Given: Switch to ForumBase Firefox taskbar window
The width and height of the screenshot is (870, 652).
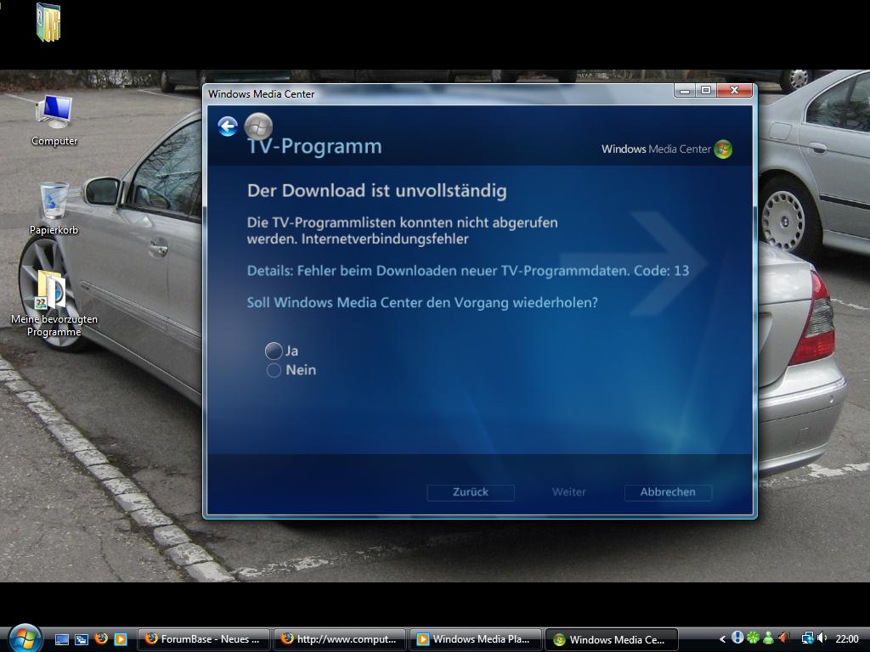Looking at the screenshot, I should click(203, 639).
